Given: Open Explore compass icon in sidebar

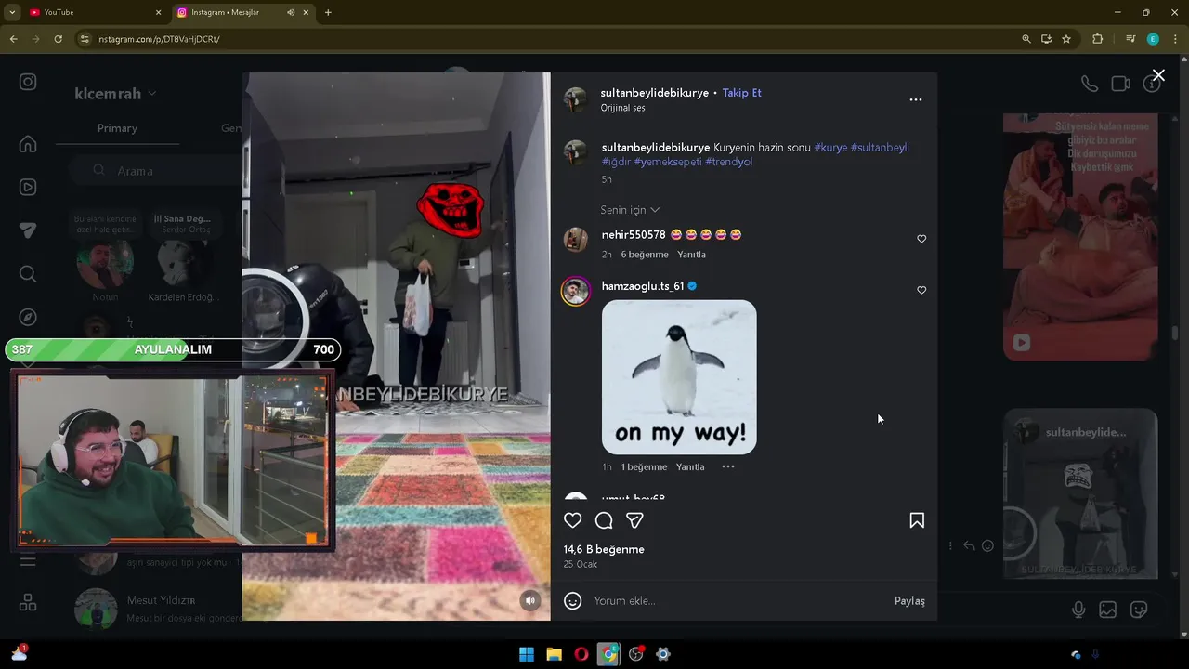Looking at the screenshot, I should pyautogui.click(x=28, y=317).
